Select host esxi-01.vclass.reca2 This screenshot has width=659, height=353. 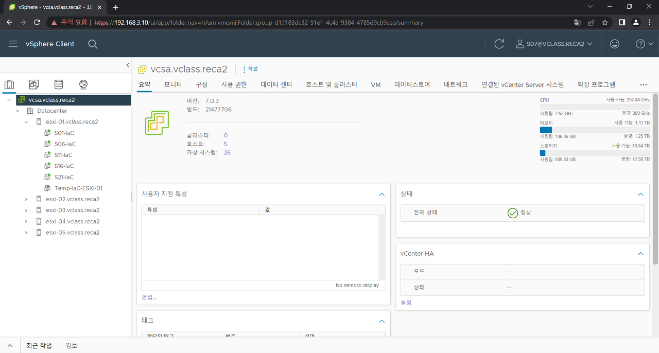pos(72,122)
